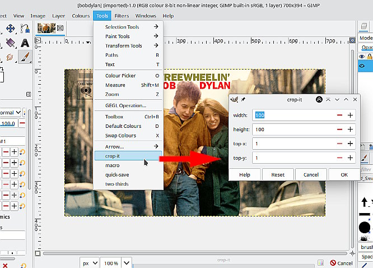Image resolution: width=373 pixels, height=268 pixels.
Task: Open the zoom percentage dropdown
Action: [126, 263]
